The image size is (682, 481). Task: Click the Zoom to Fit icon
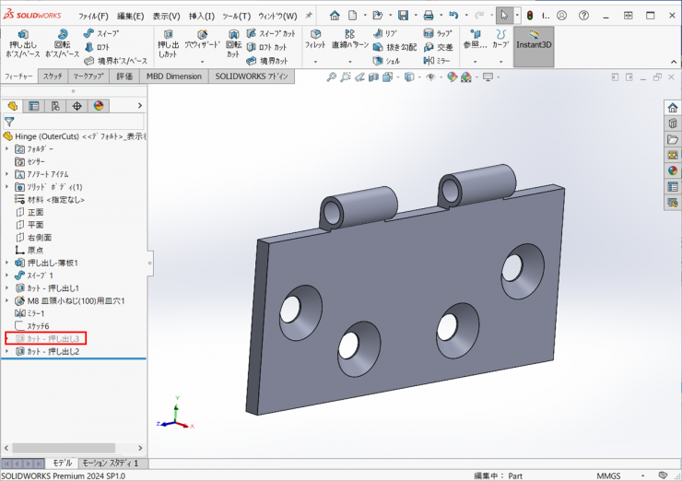pyautogui.click(x=333, y=77)
